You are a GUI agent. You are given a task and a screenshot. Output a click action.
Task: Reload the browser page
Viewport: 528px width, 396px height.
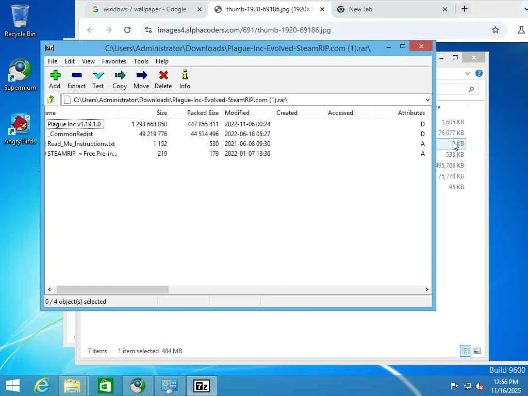point(127,30)
